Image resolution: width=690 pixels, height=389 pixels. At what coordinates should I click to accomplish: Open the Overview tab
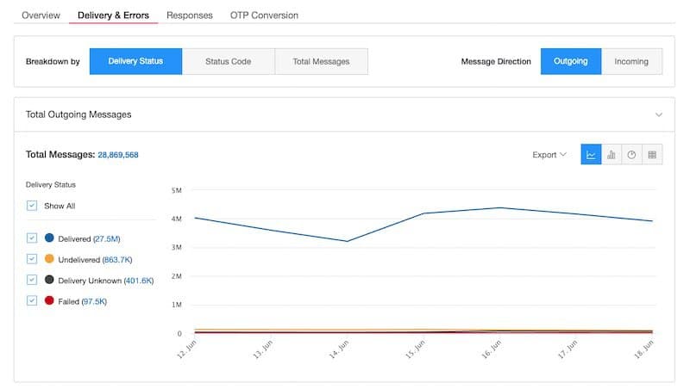pyautogui.click(x=41, y=15)
